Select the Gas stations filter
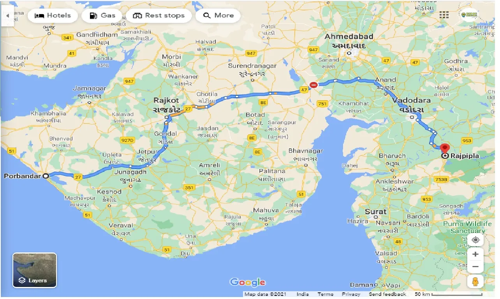This screenshot has width=500, height=299. (102, 16)
